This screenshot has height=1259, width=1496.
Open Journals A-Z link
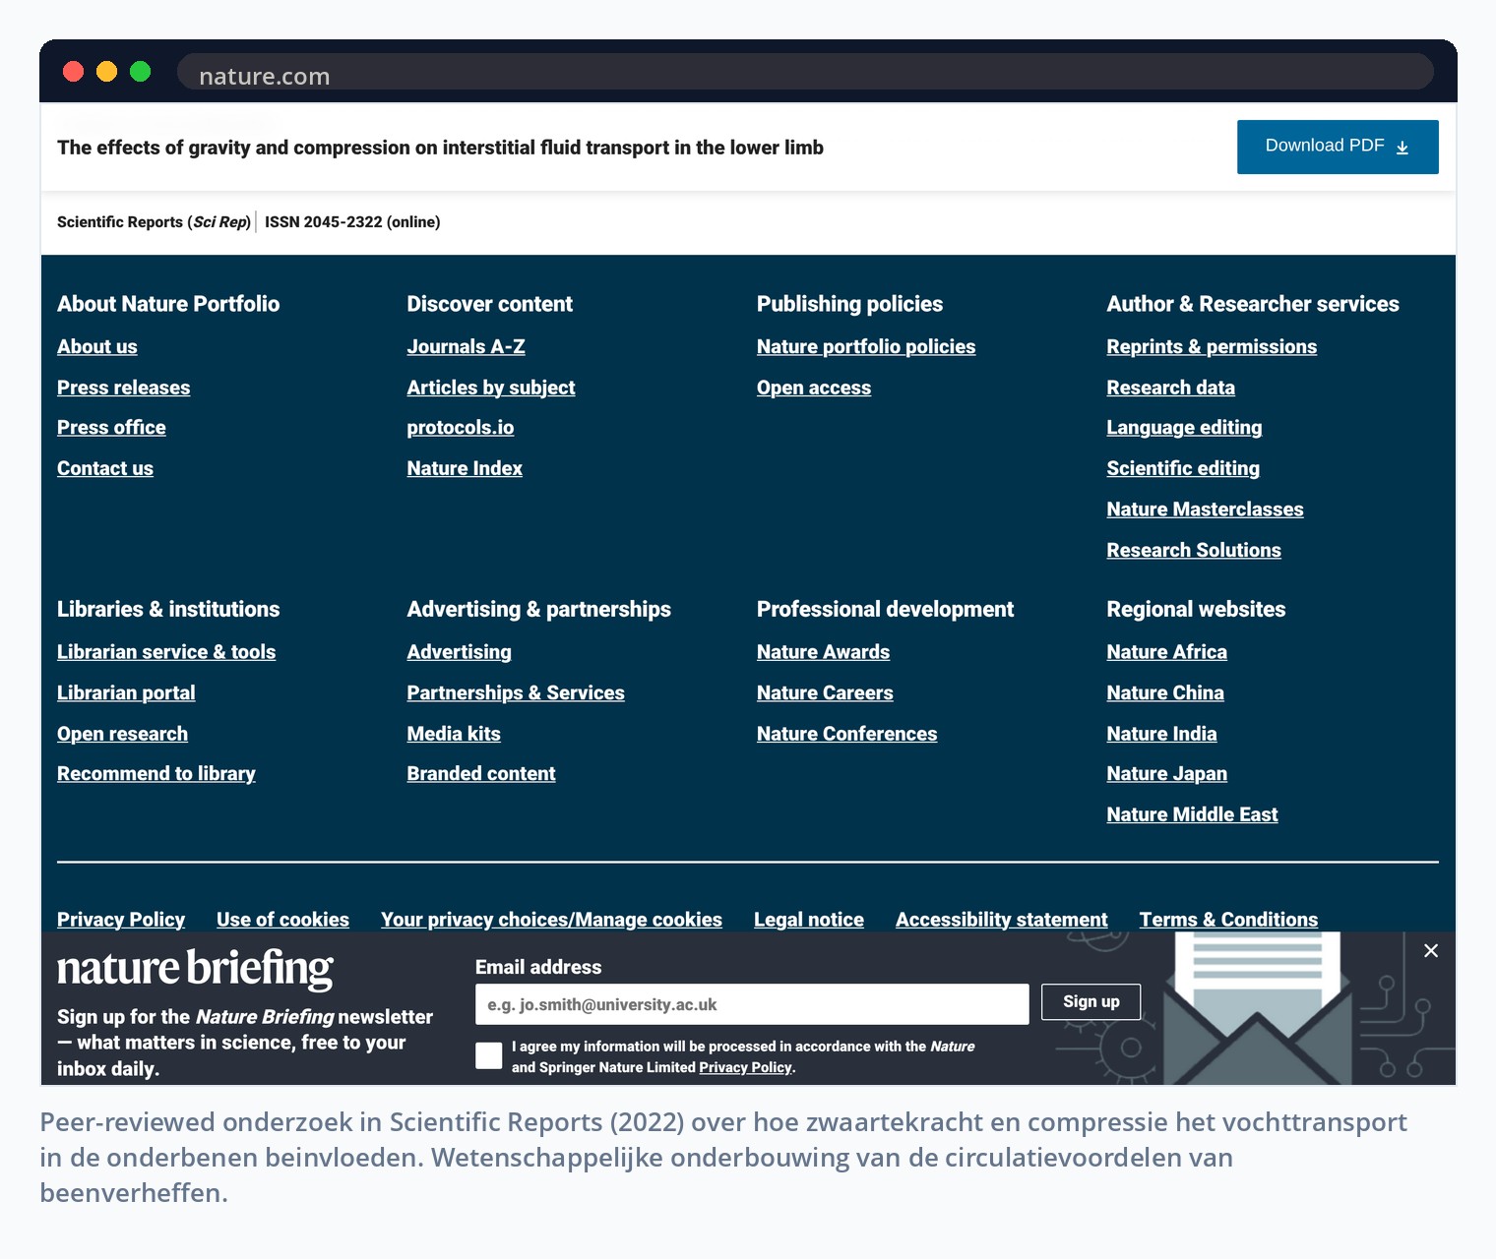467,346
